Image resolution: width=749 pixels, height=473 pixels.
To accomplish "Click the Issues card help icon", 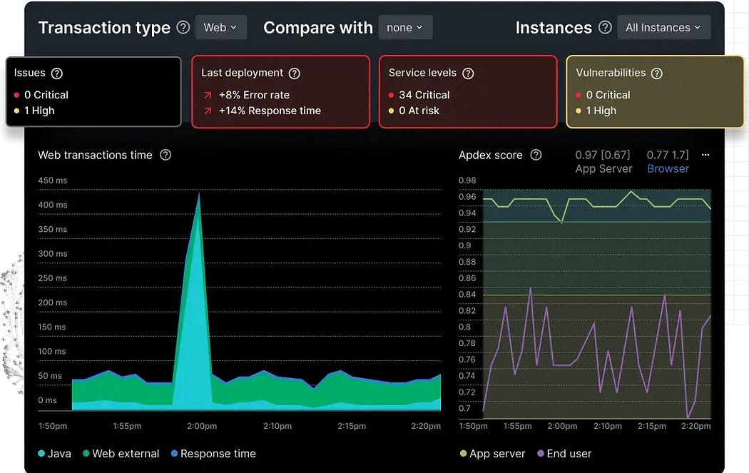I will 57,73.
